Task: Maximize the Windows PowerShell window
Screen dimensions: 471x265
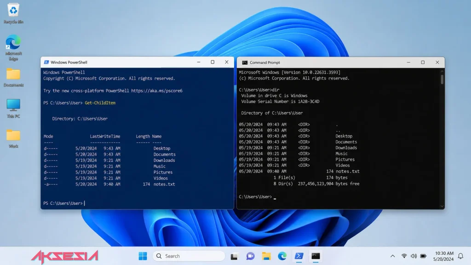Action: pyautogui.click(x=213, y=62)
